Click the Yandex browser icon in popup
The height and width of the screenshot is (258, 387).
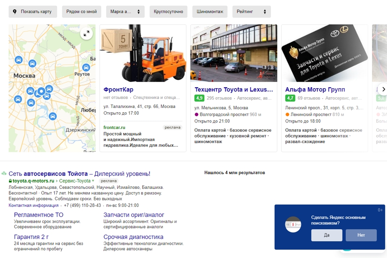293,224
